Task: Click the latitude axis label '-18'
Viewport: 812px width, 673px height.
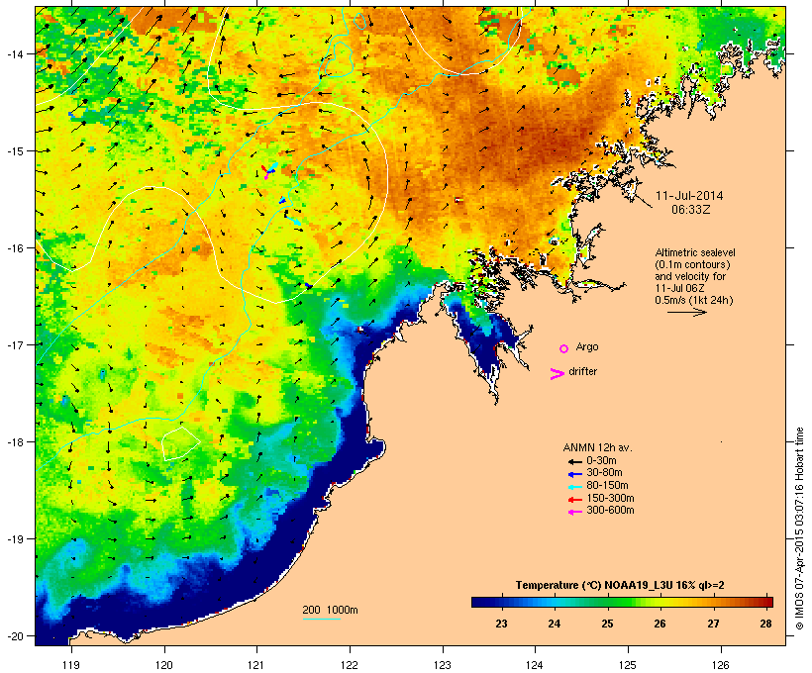Action: point(15,442)
